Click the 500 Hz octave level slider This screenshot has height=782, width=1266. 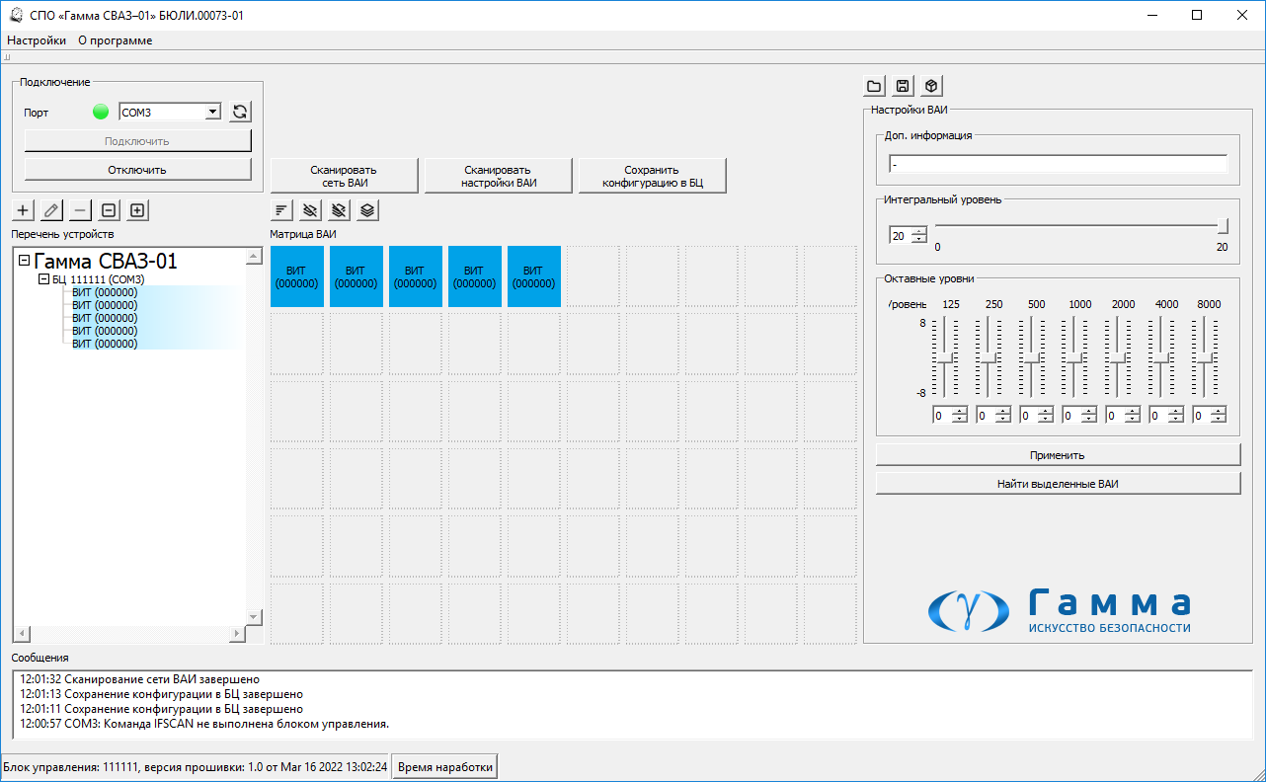pyautogui.click(x=1032, y=357)
